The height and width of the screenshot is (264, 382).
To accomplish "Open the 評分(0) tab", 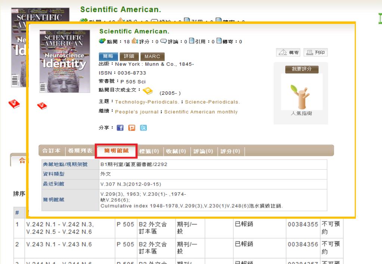I will [x=230, y=151].
